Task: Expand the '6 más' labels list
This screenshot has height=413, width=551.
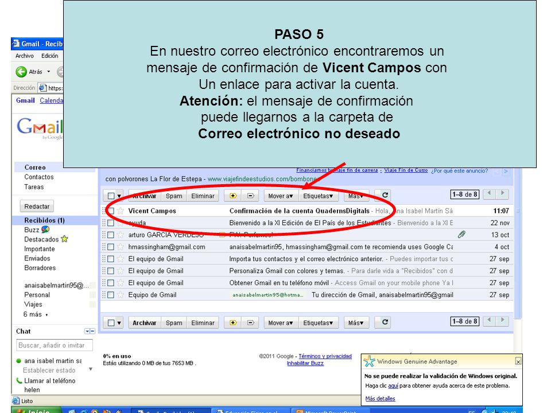Action: click(36, 314)
